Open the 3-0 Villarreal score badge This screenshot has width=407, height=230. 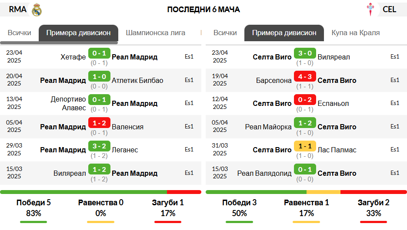tap(305, 53)
